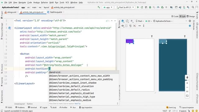Image resolution: width=199 pixels, height=112 pixels.
Task: Open the Logcat tool window
Action: point(44,107)
